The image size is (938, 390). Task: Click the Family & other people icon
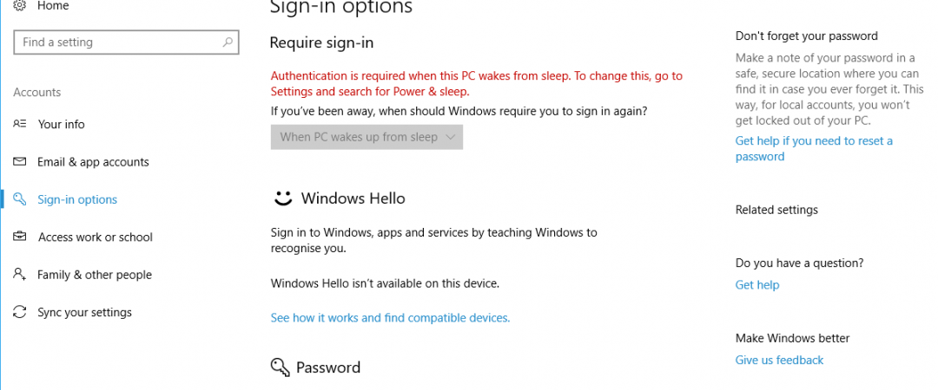20,275
